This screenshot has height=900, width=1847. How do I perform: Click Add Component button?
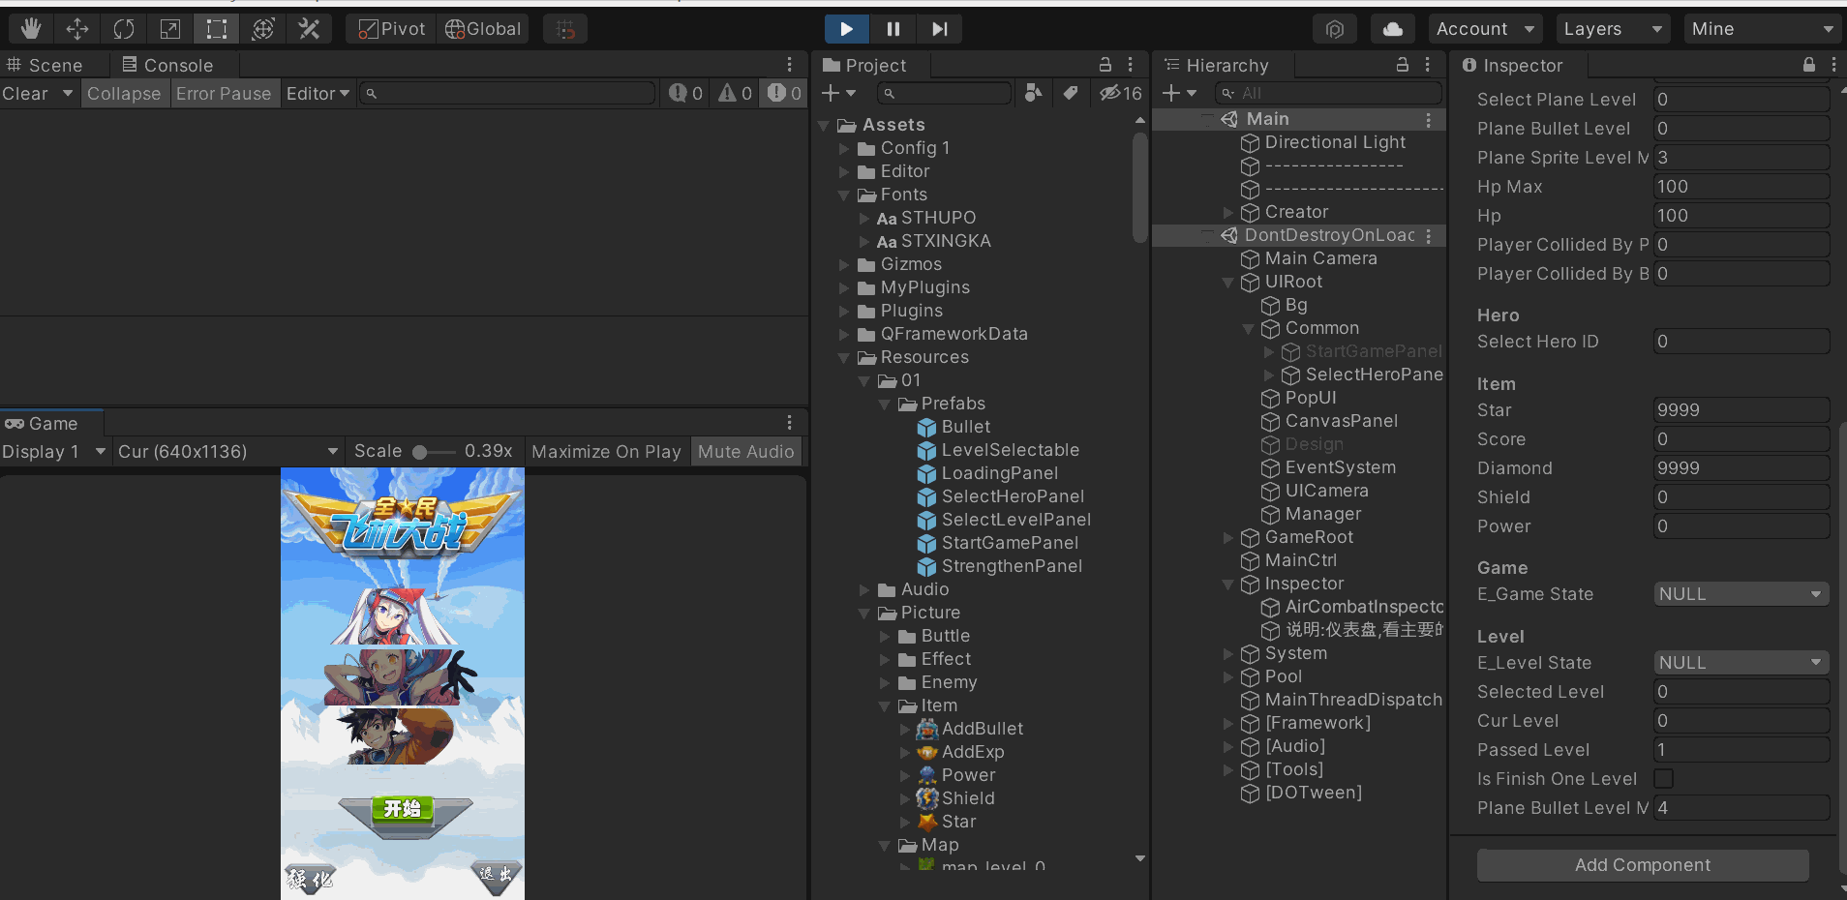click(1643, 865)
